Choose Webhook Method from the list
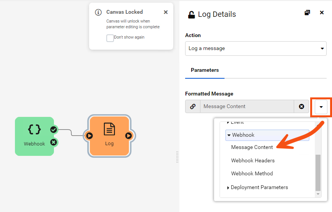The width and height of the screenshot is (332, 212). 252,173
